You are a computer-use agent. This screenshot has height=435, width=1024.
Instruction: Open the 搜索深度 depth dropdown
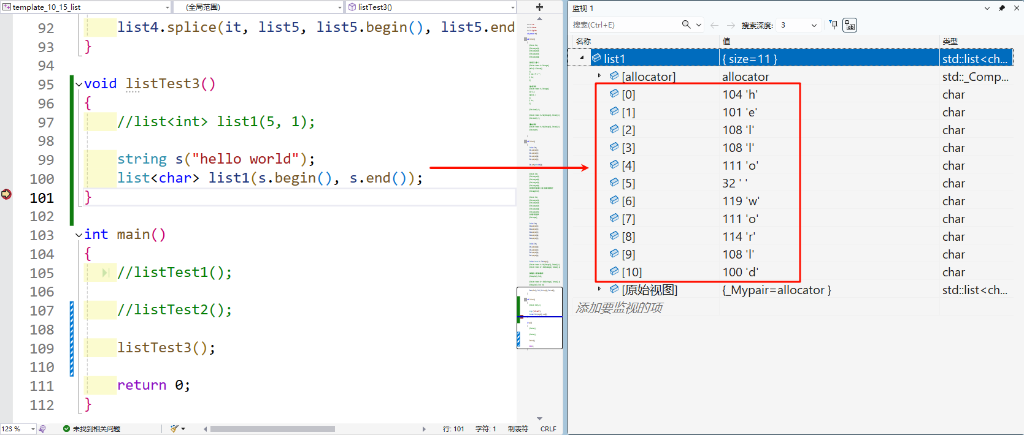(814, 25)
